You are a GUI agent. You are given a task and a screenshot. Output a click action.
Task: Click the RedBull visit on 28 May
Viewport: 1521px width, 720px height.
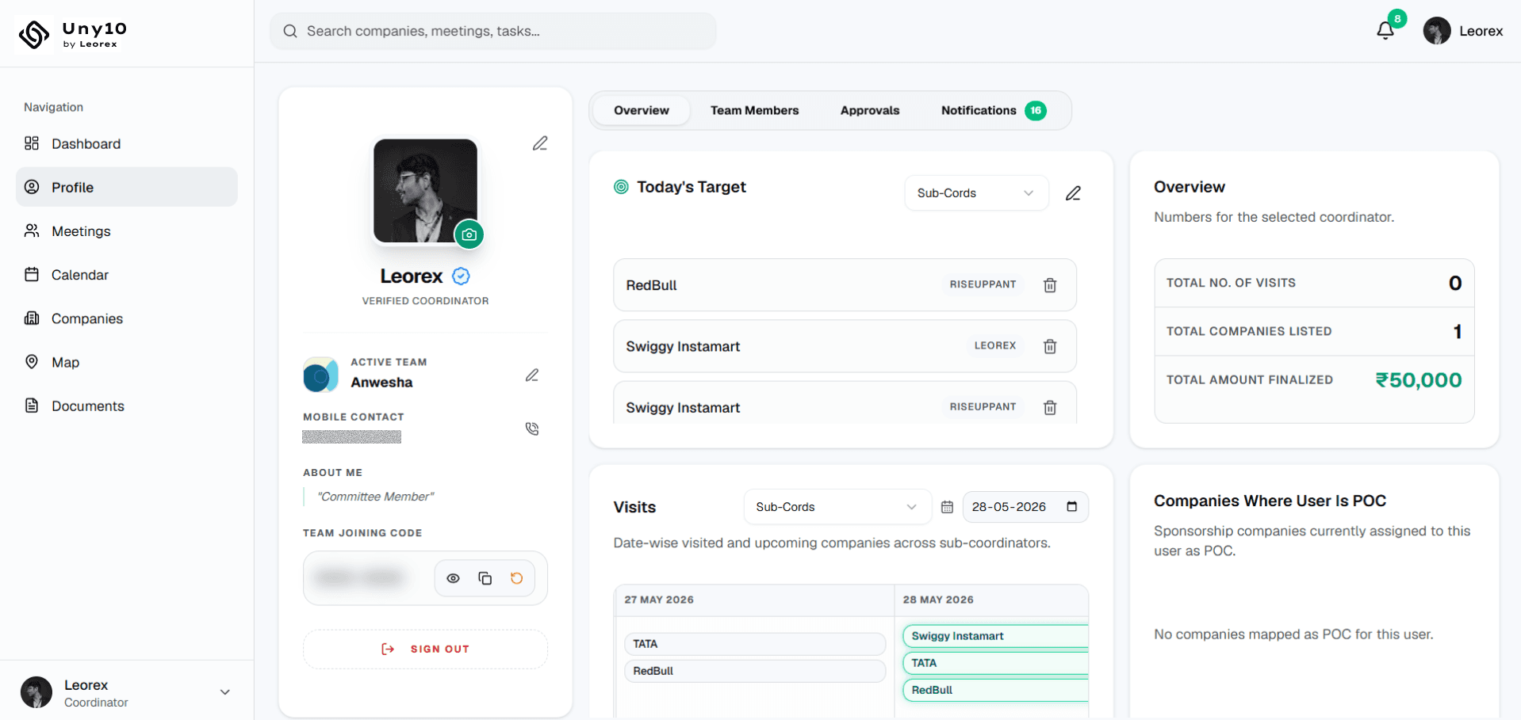click(996, 690)
